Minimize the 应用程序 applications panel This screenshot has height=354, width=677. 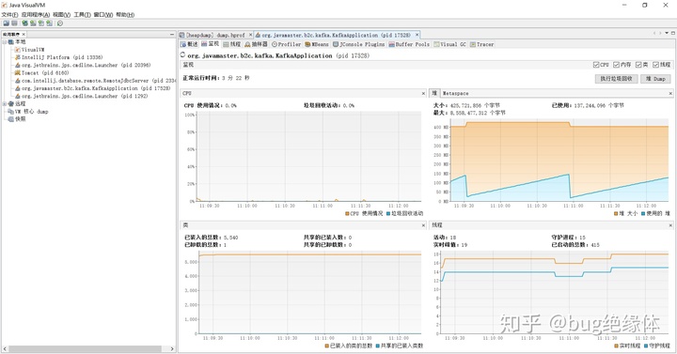tap(172, 34)
